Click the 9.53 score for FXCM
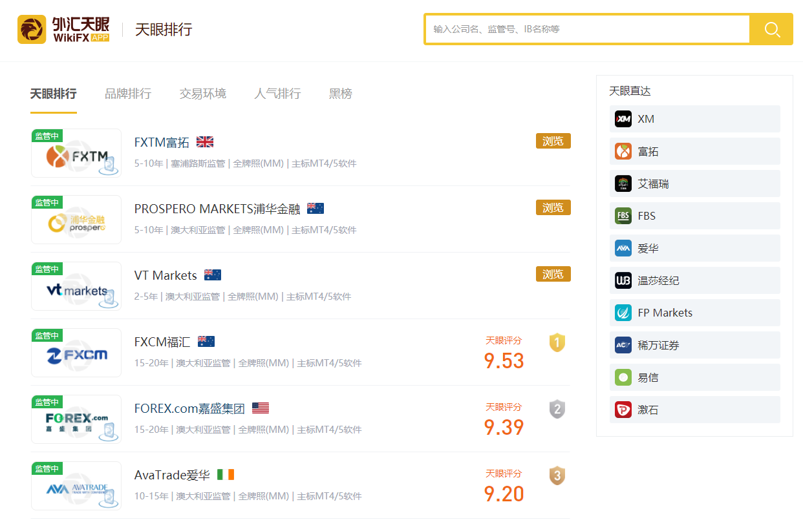Viewport: 803px width, 522px height. click(x=504, y=360)
